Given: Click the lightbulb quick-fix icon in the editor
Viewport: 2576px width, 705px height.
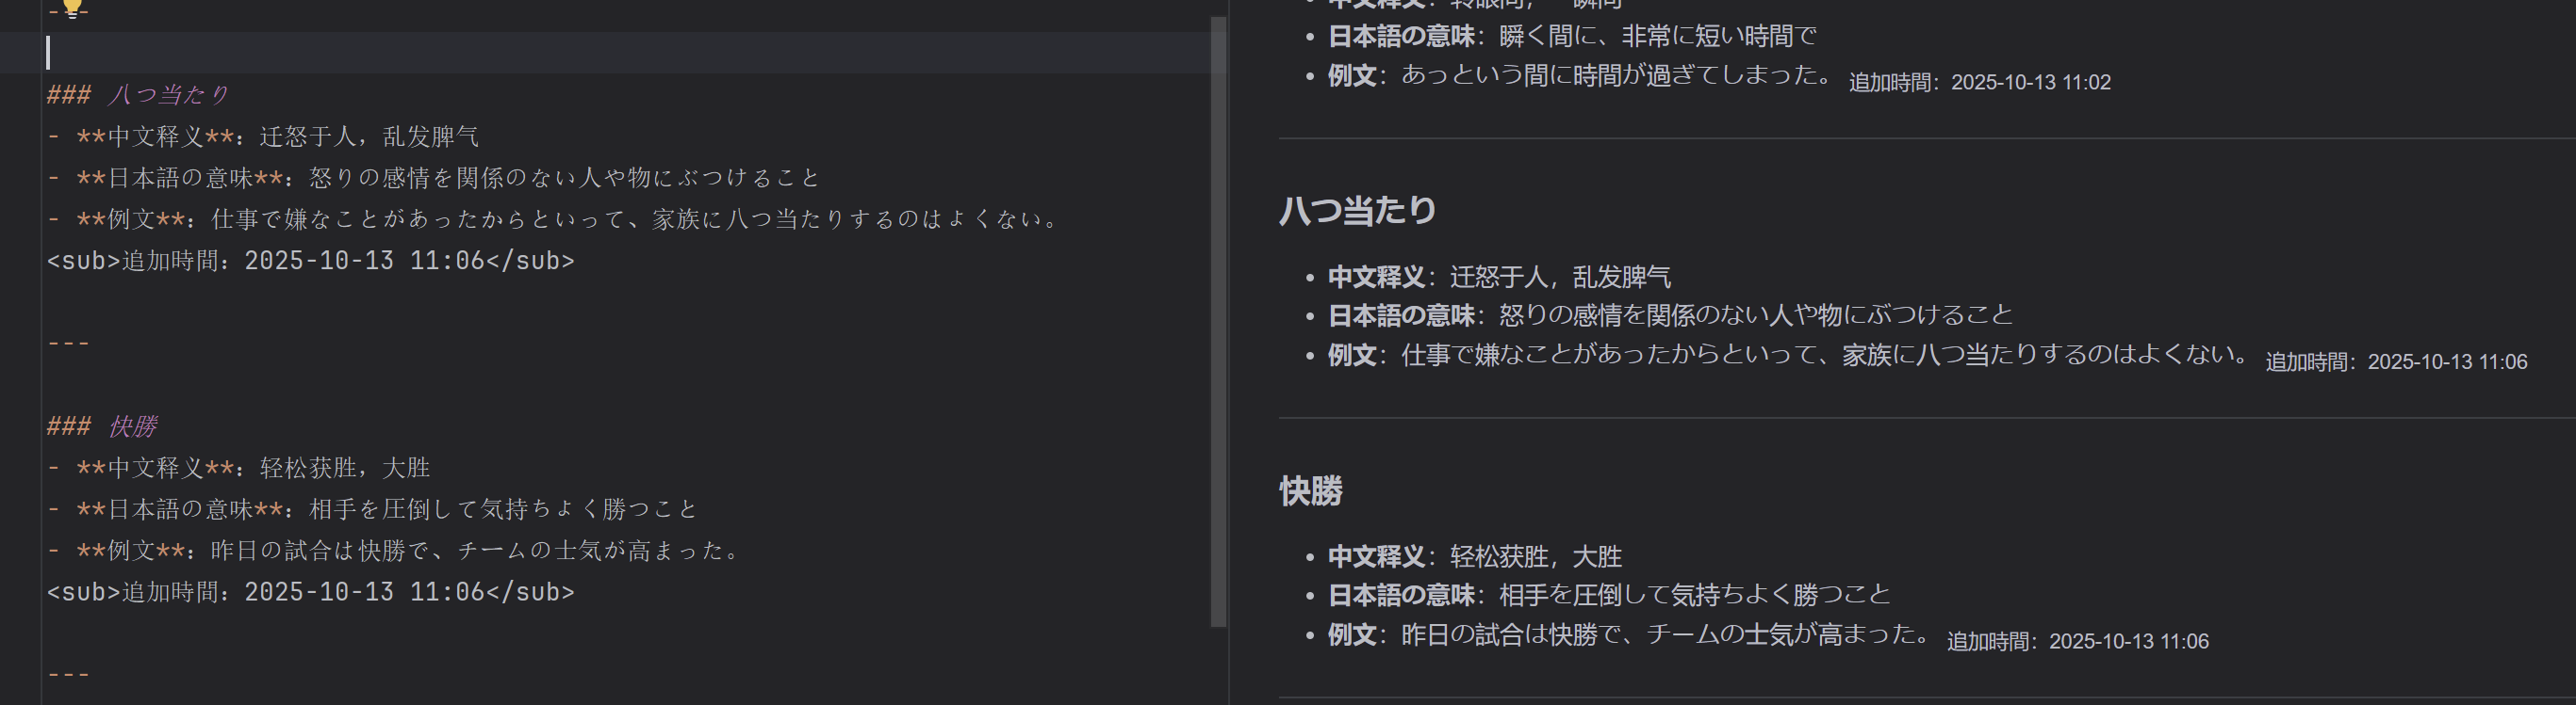Looking at the screenshot, I should [72, 9].
